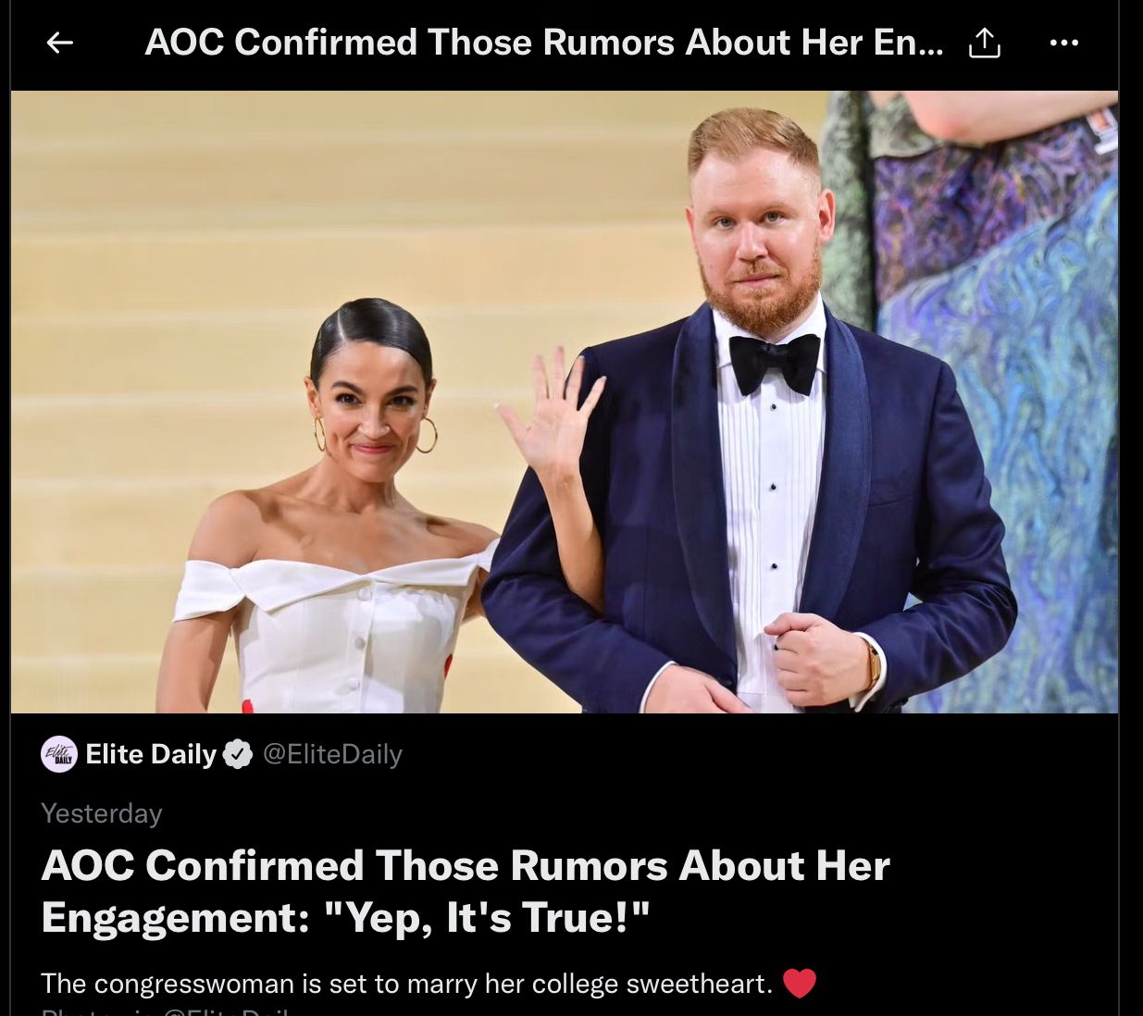Click the Yesterday timestamp
Screen dimensions: 1143x1016
click(x=102, y=813)
